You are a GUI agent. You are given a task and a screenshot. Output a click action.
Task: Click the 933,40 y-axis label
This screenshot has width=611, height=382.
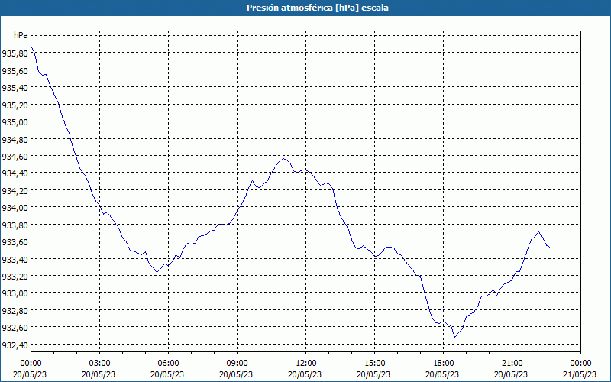click(x=15, y=259)
